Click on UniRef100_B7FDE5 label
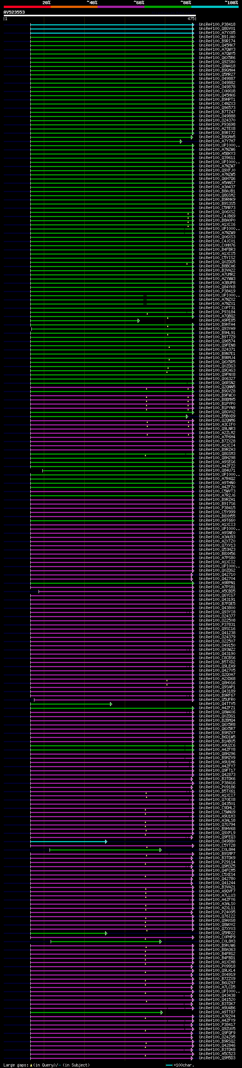The width and height of the screenshot is (242, 1068). pyautogui.click(x=217, y=604)
